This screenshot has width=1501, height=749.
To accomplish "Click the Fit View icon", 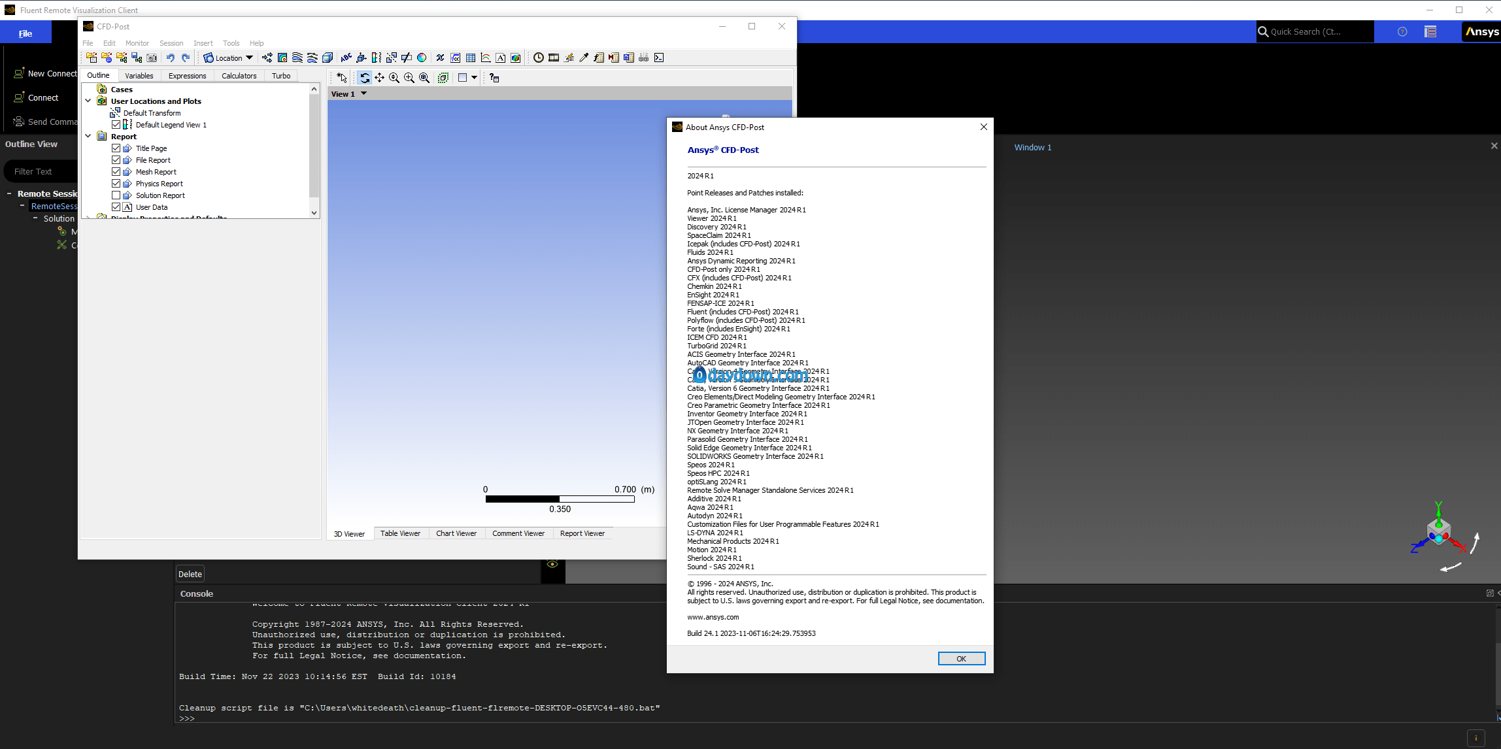I will tap(424, 78).
